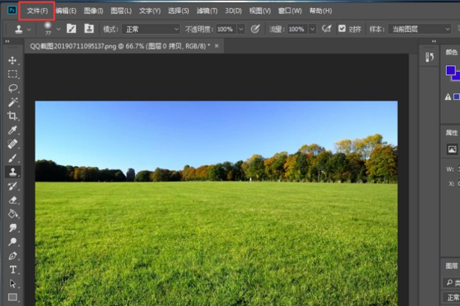Open the 图像(I) menu
The image size is (460, 306).
tap(93, 11)
